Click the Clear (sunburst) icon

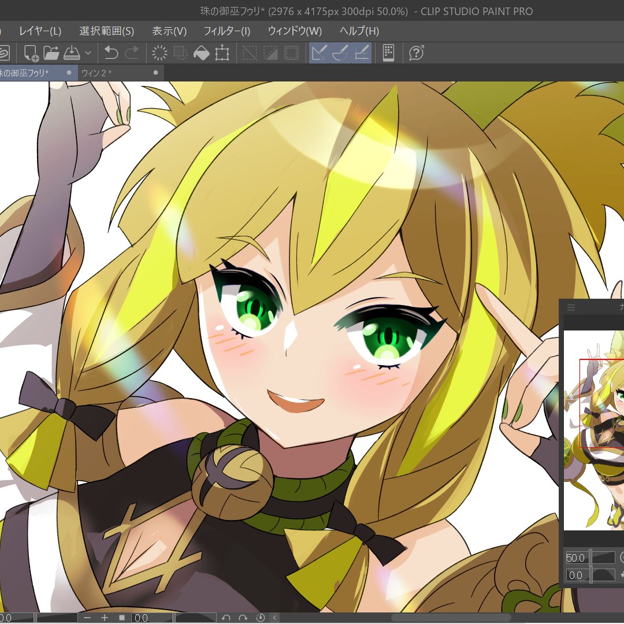point(159,53)
